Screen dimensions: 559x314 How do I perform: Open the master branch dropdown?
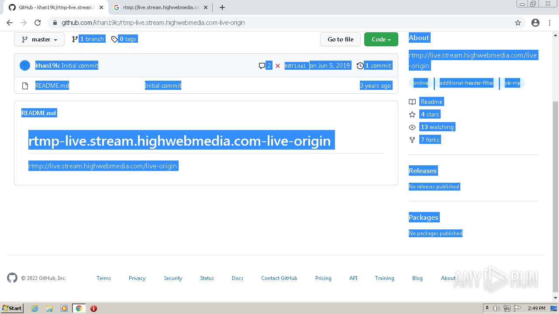coord(39,39)
